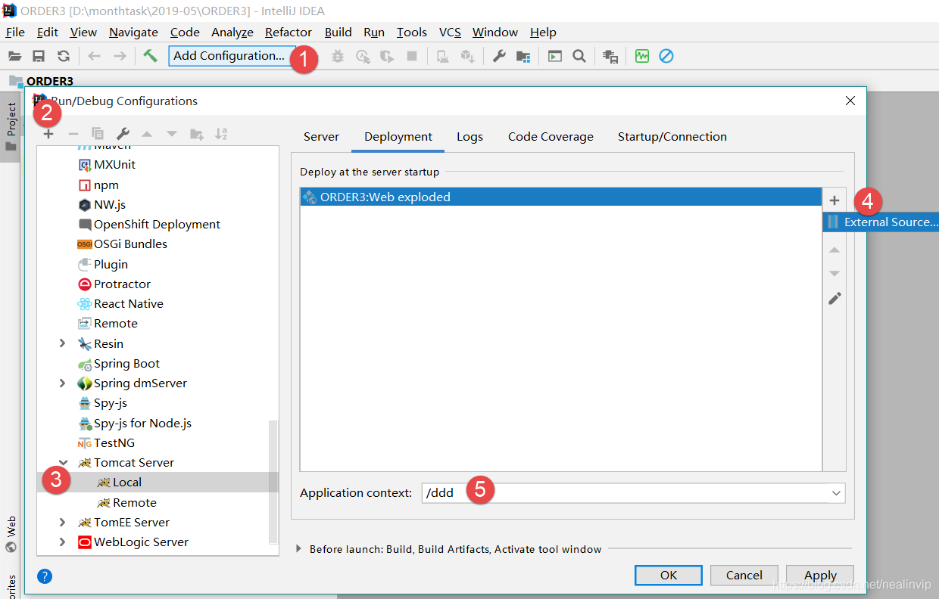This screenshot has height=599, width=939.
Task: Move deployment item up arrow
Action: 834,250
